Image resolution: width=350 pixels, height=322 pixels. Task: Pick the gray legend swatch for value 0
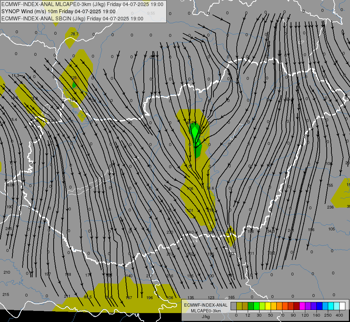pos(233,306)
